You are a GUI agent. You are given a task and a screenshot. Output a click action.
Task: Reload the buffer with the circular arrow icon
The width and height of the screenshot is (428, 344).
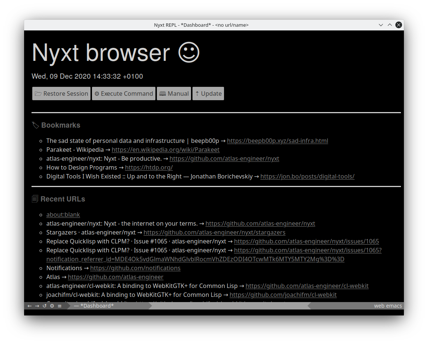(45, 306)
